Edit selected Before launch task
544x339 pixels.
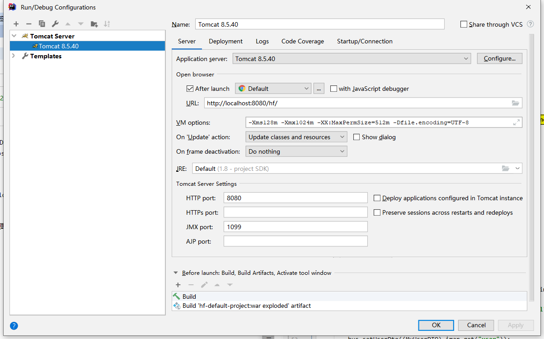pyautogui.click(x=204, y=285)
